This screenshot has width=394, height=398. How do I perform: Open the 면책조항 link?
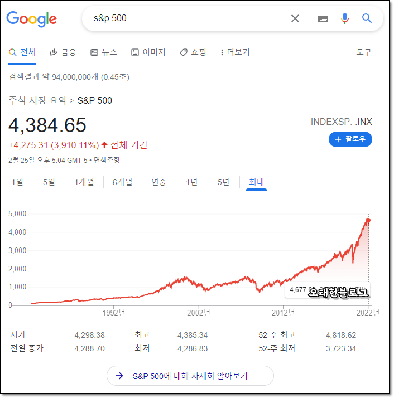coord(107,160)
